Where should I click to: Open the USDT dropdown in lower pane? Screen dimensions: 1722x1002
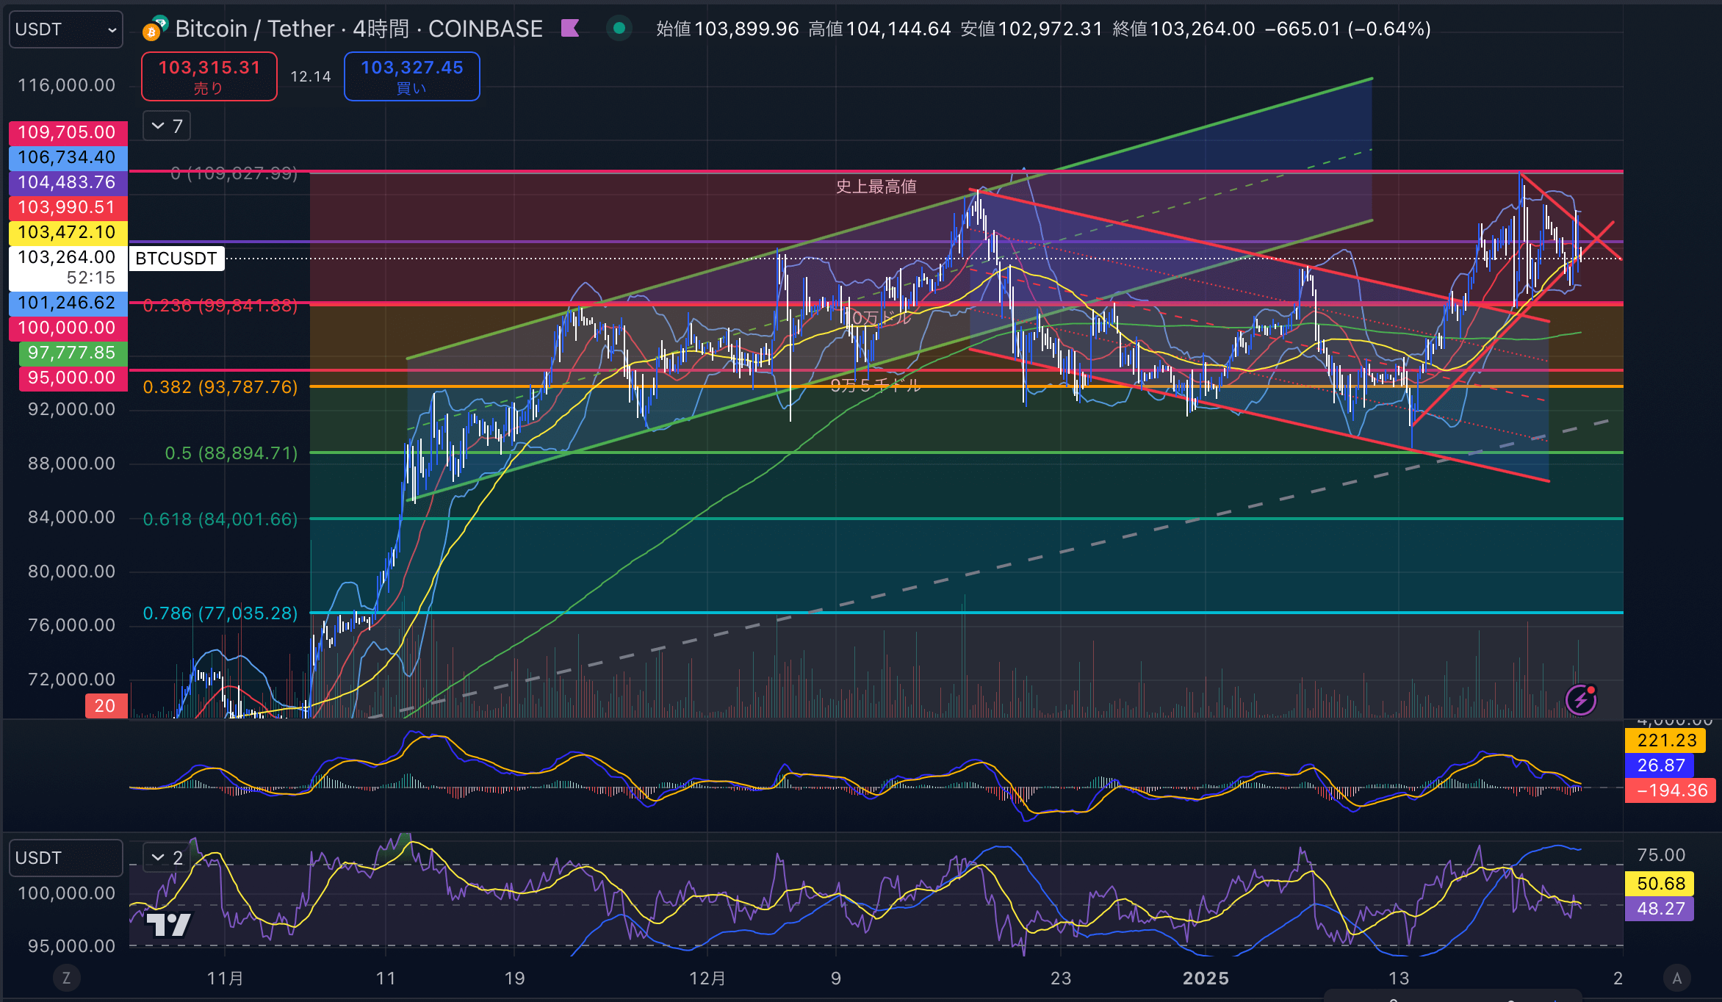tap(66, 858)
